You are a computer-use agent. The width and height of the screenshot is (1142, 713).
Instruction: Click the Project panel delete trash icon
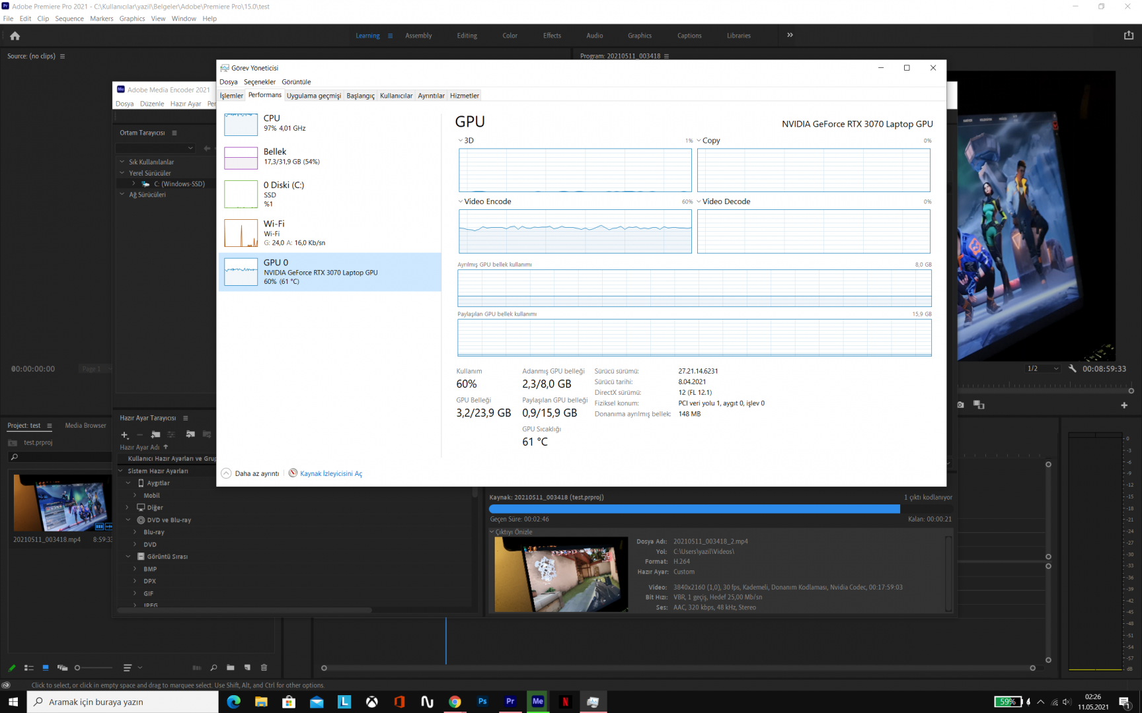point(264,667)
